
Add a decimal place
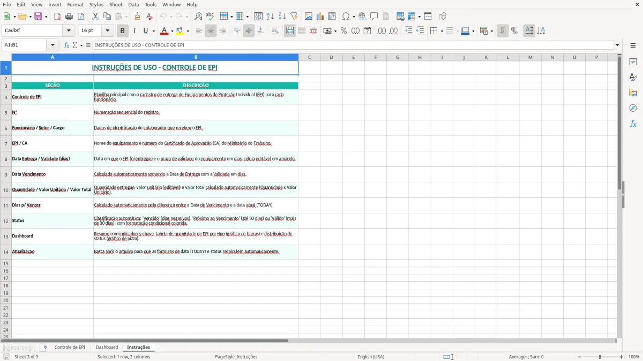click(382, 31)
